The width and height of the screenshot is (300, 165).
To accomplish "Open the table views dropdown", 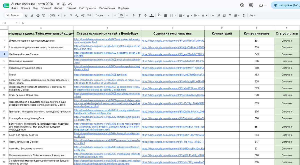I will (x=236, y=15).
